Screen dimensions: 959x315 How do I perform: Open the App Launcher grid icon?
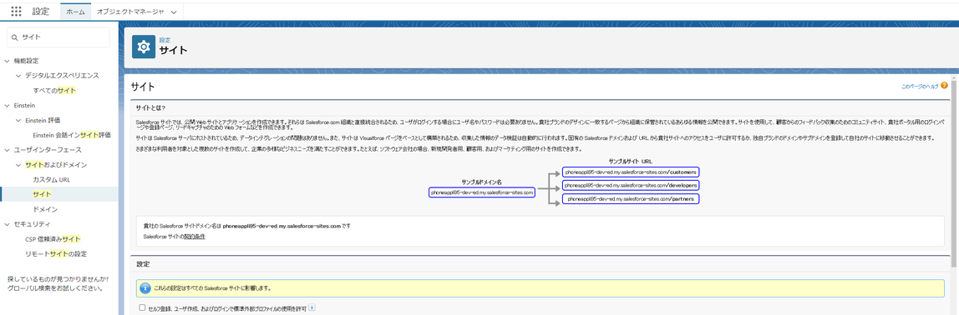coord(17,11)
